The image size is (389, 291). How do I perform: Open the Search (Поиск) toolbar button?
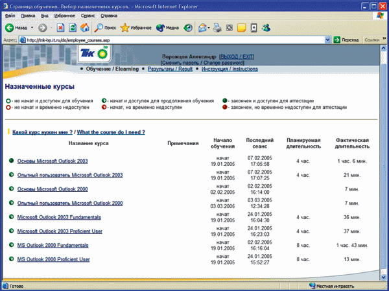106,28
